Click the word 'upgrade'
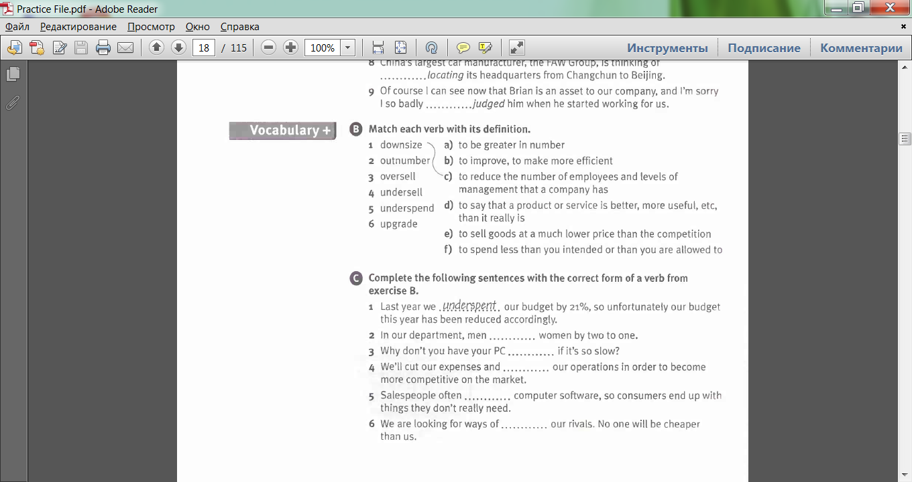Screen dimensions: 912x482 pos(399,224)
